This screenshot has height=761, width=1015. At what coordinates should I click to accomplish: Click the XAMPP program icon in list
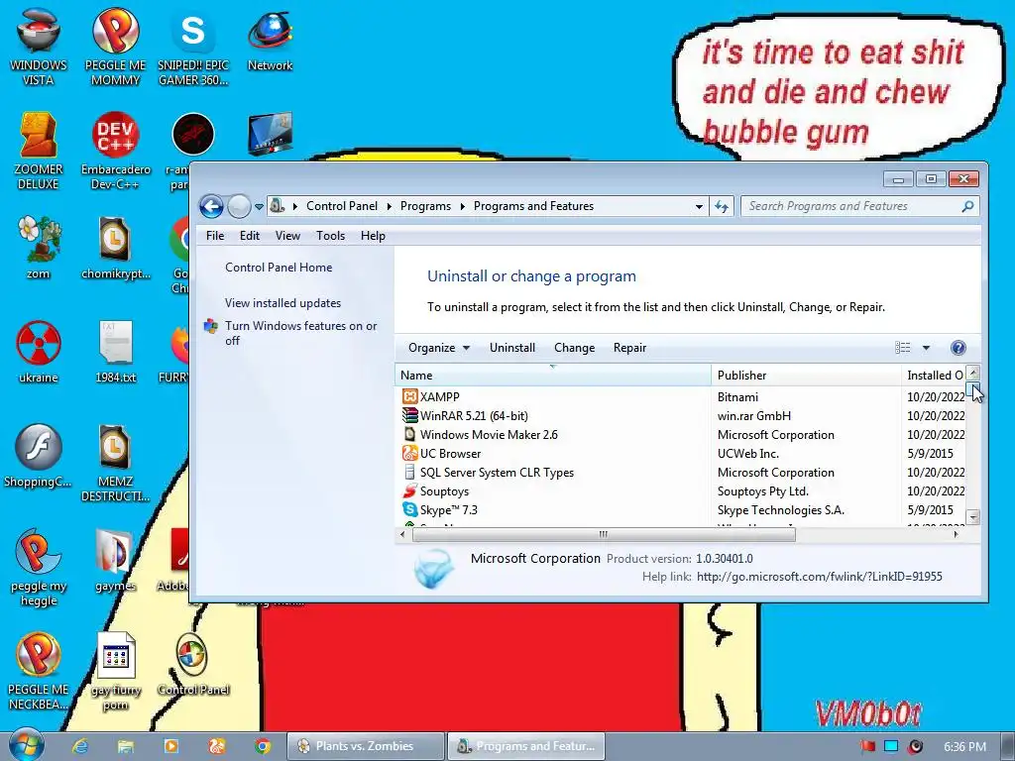(x=409, y=396)
